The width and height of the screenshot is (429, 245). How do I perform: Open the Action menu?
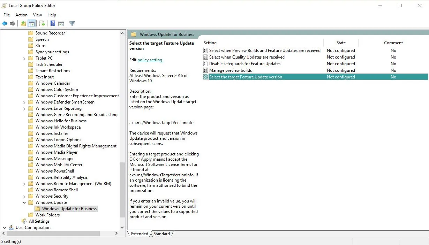click(x=21, y=15)
